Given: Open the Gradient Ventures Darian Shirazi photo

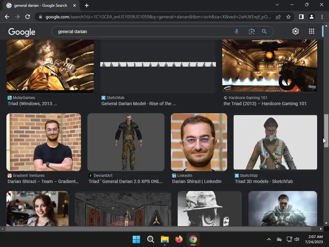Looking at the screenshot, I should (44, 142).
